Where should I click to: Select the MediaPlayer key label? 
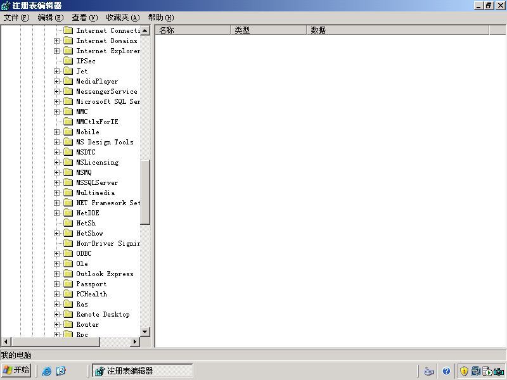pos(97,81)
